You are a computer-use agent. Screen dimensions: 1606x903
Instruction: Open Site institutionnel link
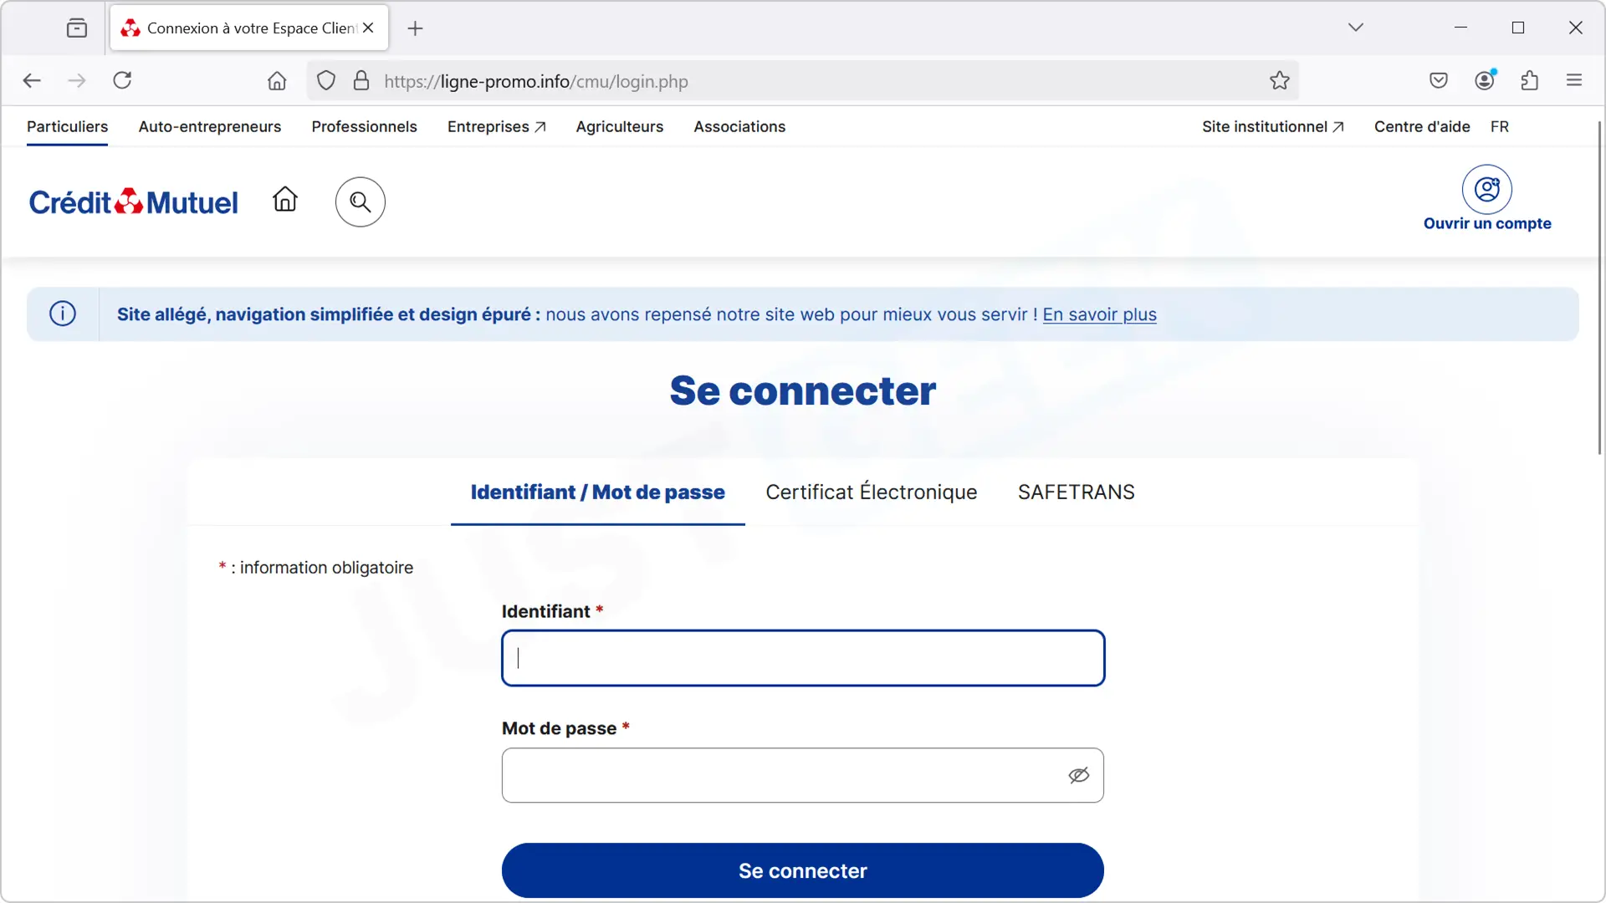pyautogui.click(x=1273, y=127)
